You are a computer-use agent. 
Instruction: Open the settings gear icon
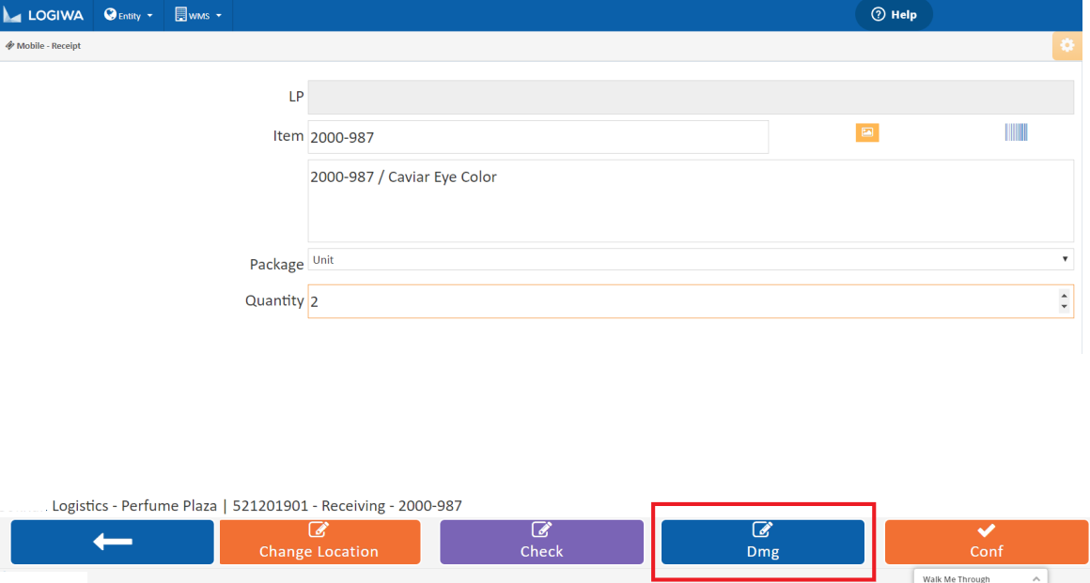[x=1066, y=46]
